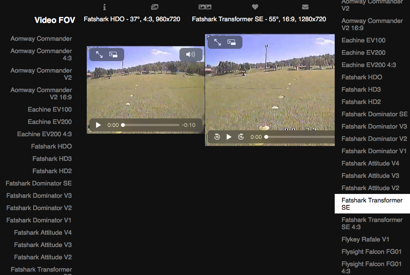Select Eachine EV100 in the right list
The image size is (410, 275).
364,40
